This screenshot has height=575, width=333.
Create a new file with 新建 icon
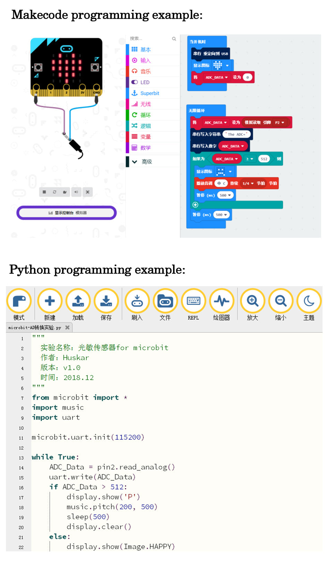[x=50, y=301]
